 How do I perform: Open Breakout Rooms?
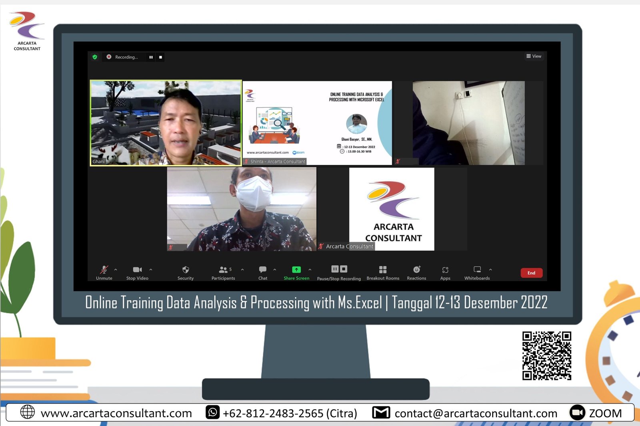[383, 272]
